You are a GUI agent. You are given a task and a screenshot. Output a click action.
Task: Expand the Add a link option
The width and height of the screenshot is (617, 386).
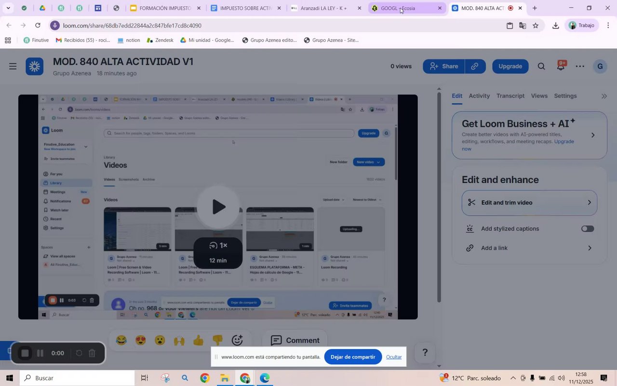529,248
